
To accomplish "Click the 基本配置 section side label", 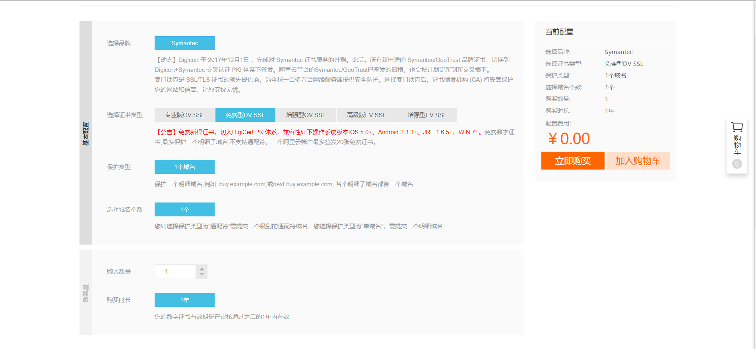I will [85, 133].
